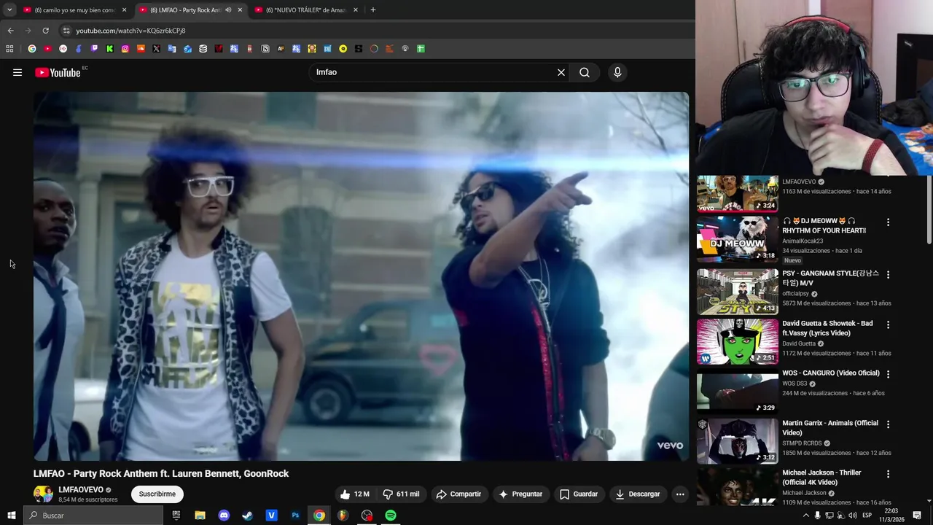Open volume control in system tray
The image size is (933, 525).
(x=852, y=516)
